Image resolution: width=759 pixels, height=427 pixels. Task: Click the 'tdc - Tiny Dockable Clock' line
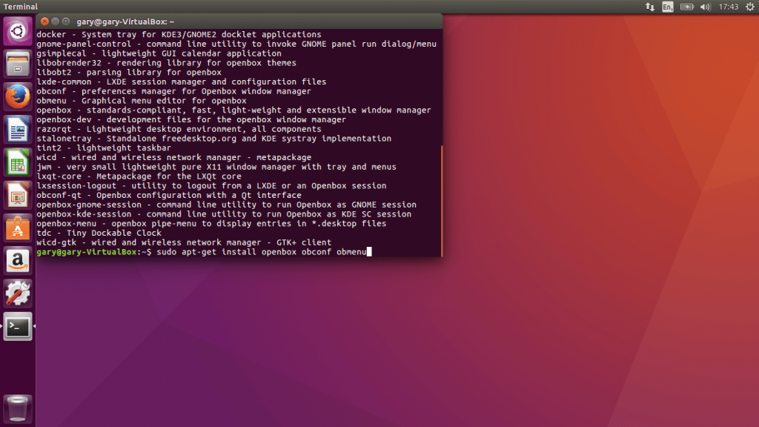pos(99,233)
